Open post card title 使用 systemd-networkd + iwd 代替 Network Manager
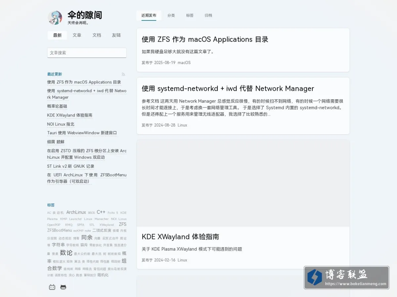 coord(228,88)
